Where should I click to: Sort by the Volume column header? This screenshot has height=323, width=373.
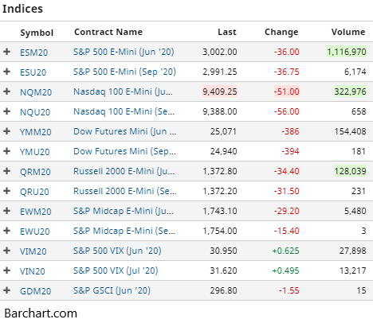(x=348, y=32)
